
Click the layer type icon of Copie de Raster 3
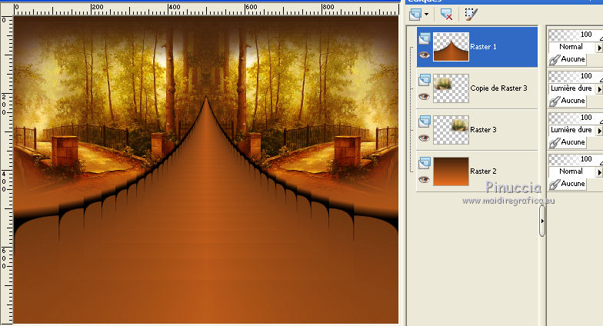coord(425,80)
